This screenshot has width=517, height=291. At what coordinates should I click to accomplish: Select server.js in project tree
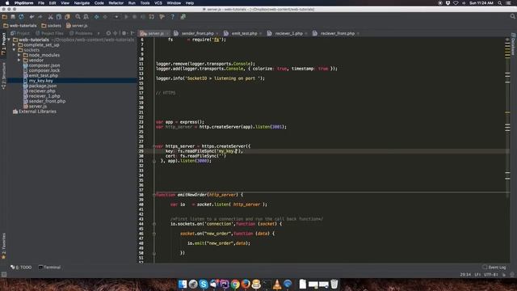point(35,106)
